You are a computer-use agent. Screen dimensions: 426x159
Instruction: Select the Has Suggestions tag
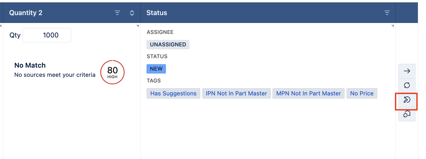coord(173,94)
